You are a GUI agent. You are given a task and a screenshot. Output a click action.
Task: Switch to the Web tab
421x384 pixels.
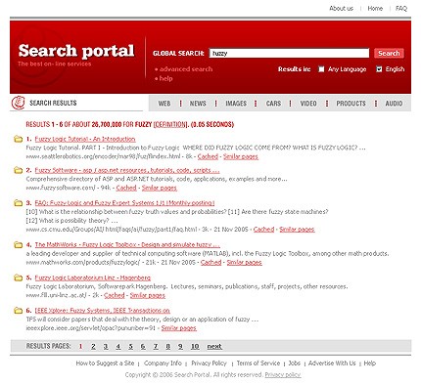click(x=164, y=104)
